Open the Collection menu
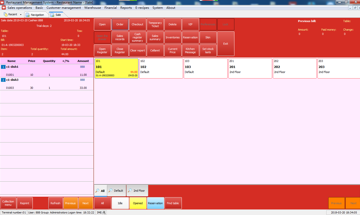This screenshot has width=360, height=215. (8, 203)
